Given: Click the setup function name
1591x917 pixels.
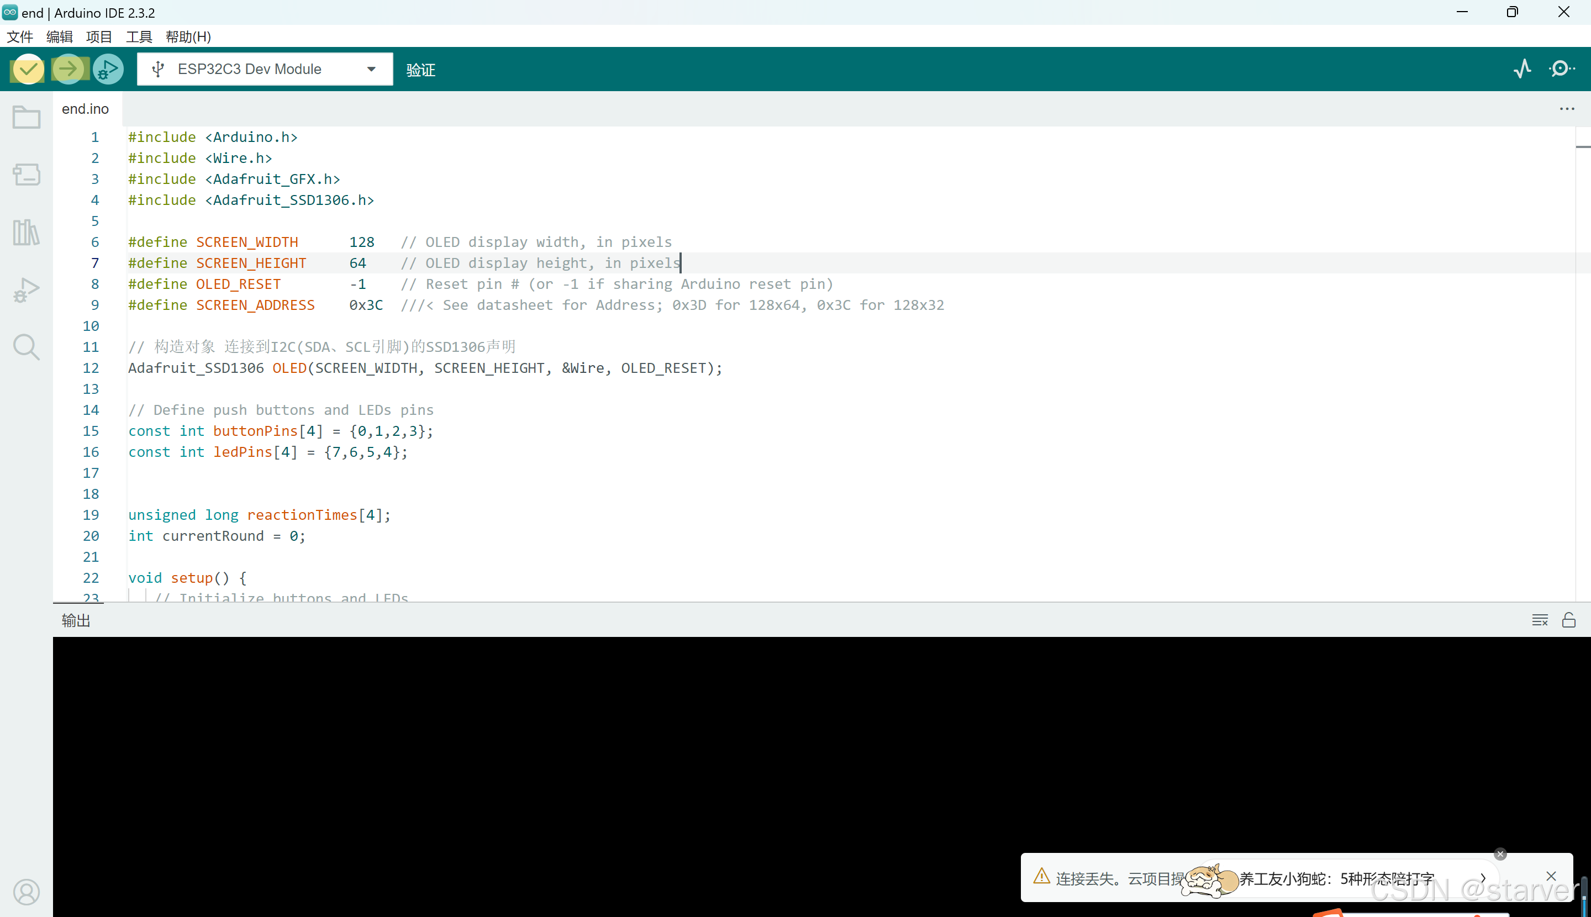Looking at the screenshot, I should (192, 577).
